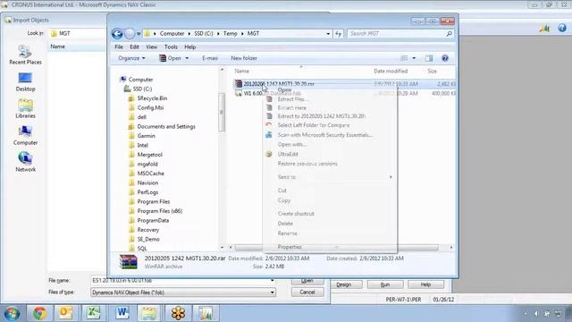Click UltraEdit icon in context menu
Screen dimensions: 572x322
pyautogui.click(x=269, y=154)
